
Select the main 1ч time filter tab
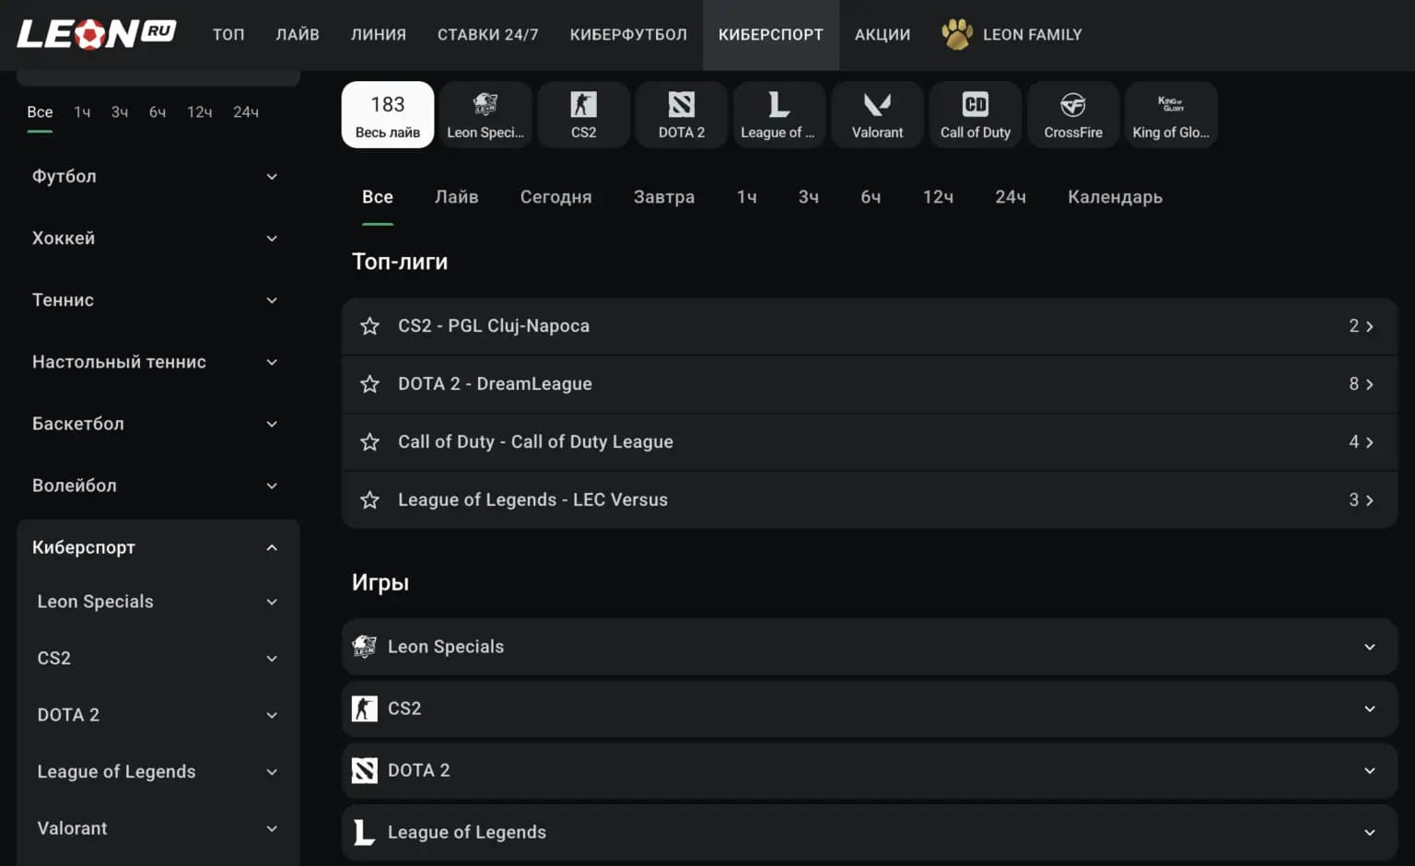point(747,197)
